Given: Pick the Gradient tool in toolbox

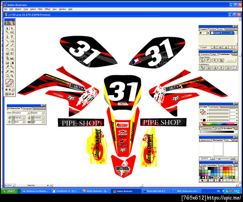Looking at the screenshot, I should pos(12,63).
